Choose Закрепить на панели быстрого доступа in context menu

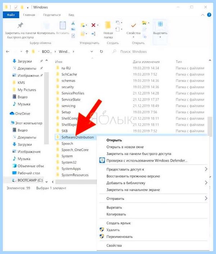click(x=139, y=154)
